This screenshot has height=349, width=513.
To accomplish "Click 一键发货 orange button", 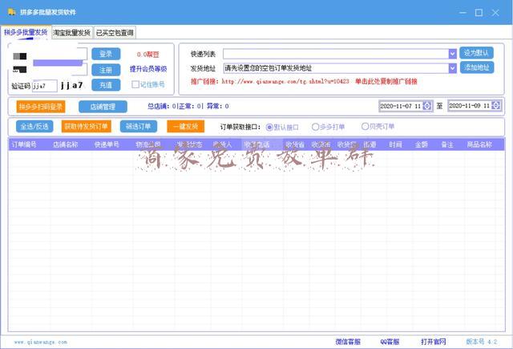I will [x=185, y=127].
